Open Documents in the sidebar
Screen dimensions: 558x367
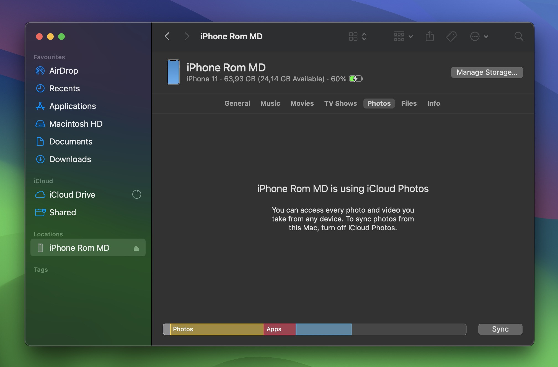click(x=88, y=141)
